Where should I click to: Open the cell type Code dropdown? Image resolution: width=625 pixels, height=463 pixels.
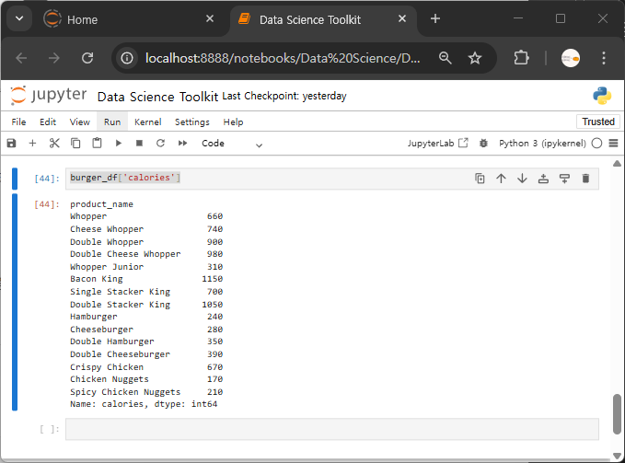232,144
